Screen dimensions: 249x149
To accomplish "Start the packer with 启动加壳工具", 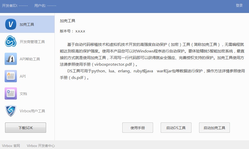I will (214, 128).
